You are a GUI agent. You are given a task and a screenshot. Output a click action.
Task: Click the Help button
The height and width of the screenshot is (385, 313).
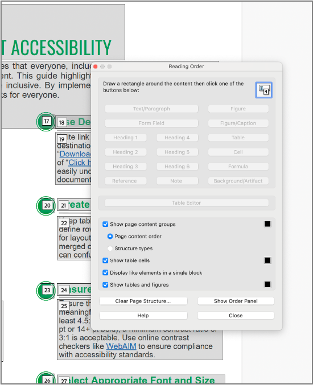click(143, 316)
